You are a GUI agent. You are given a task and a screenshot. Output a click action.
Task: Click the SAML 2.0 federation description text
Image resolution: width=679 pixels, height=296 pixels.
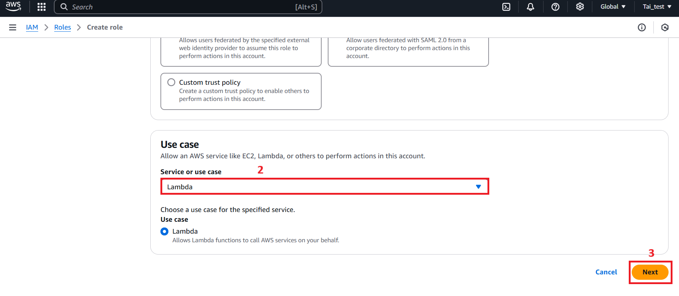[x=408, y=48]
